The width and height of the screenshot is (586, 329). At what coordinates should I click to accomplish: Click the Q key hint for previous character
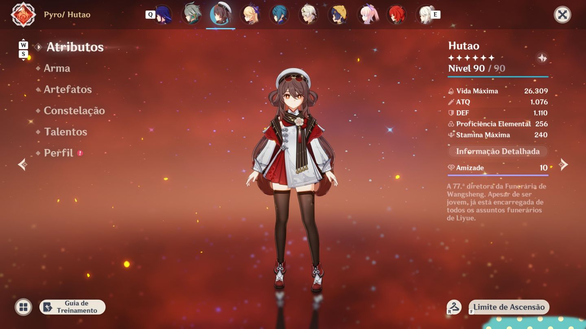(150, 15)
